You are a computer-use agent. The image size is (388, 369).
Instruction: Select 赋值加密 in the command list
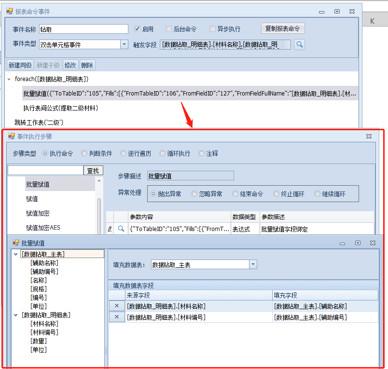click(x=38, y=213)
